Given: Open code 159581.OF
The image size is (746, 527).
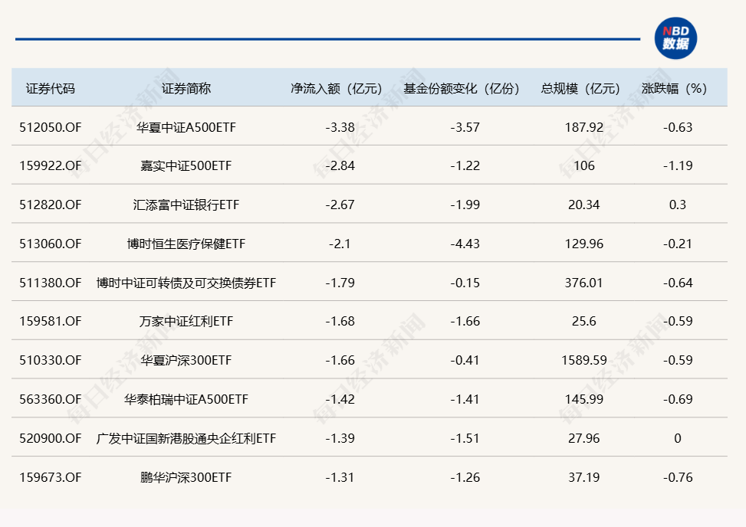Looking at the screenshot, I should pos(51,322).
